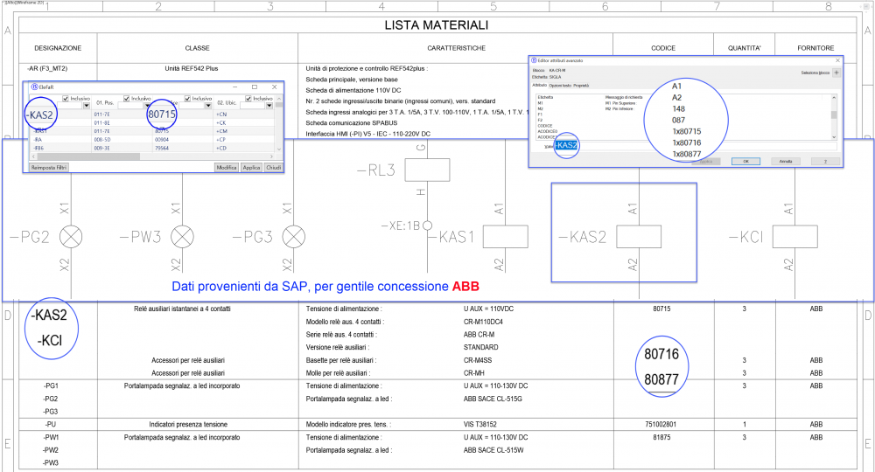Click the 751002801 code cell

(x=661, y=424)
